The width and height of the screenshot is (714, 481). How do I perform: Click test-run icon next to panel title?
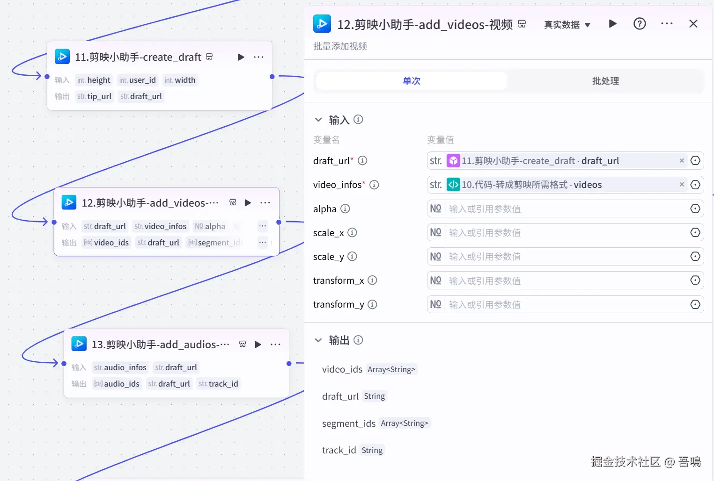522,24
